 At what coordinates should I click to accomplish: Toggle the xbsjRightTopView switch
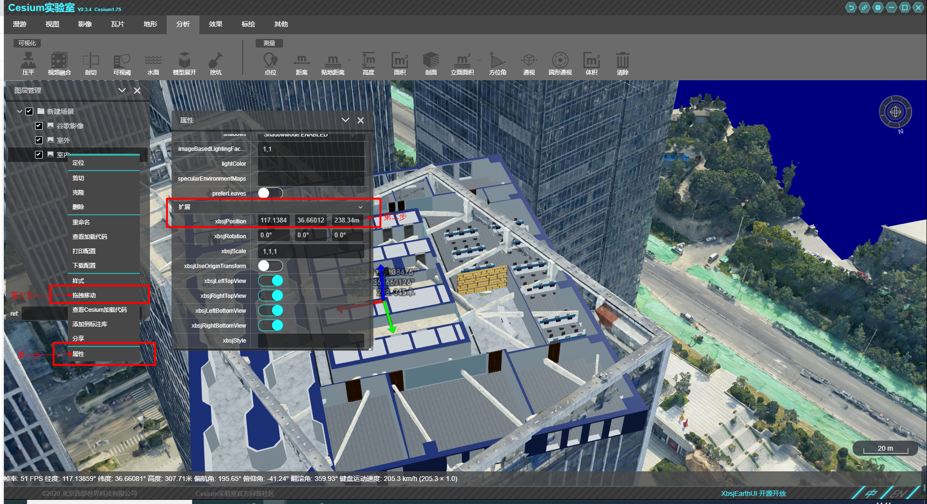pos(271,295)
